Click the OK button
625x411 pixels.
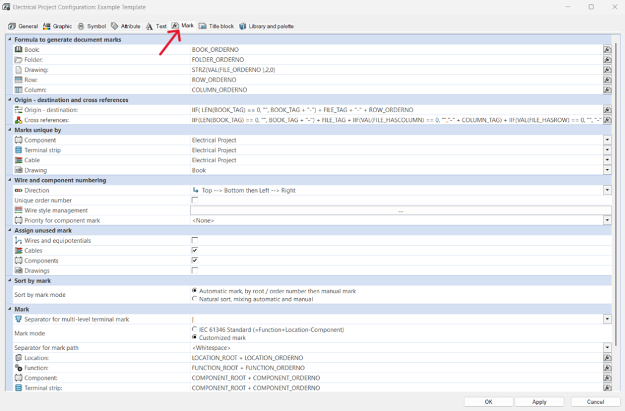point(488,402)
